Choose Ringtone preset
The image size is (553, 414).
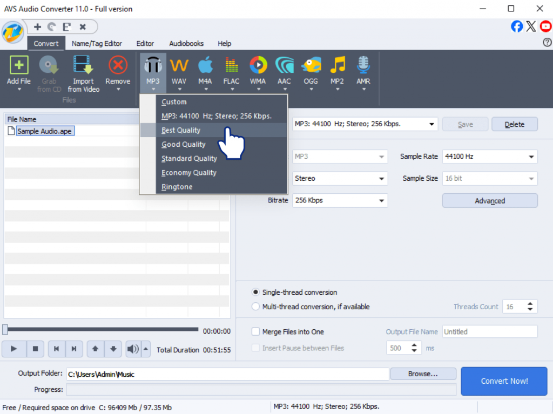[x=214, y=187]
